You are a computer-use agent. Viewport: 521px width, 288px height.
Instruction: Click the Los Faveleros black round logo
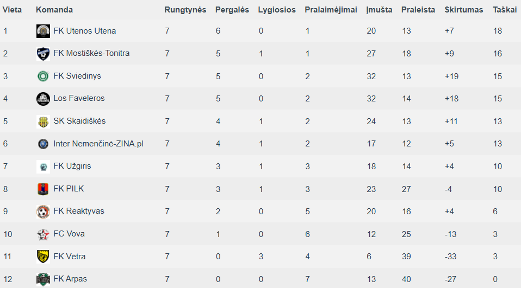coord(43,99)
